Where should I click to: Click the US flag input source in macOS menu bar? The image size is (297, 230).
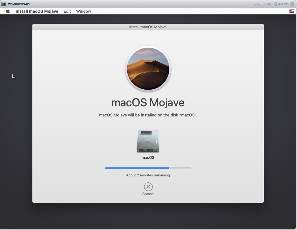[292, 11]
